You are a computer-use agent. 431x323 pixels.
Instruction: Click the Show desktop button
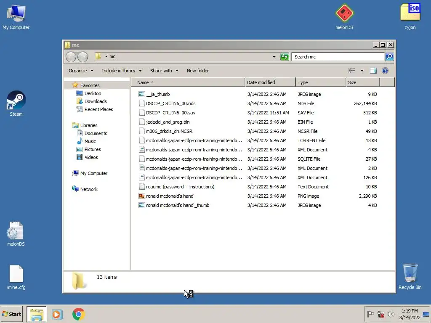[426, 314]
